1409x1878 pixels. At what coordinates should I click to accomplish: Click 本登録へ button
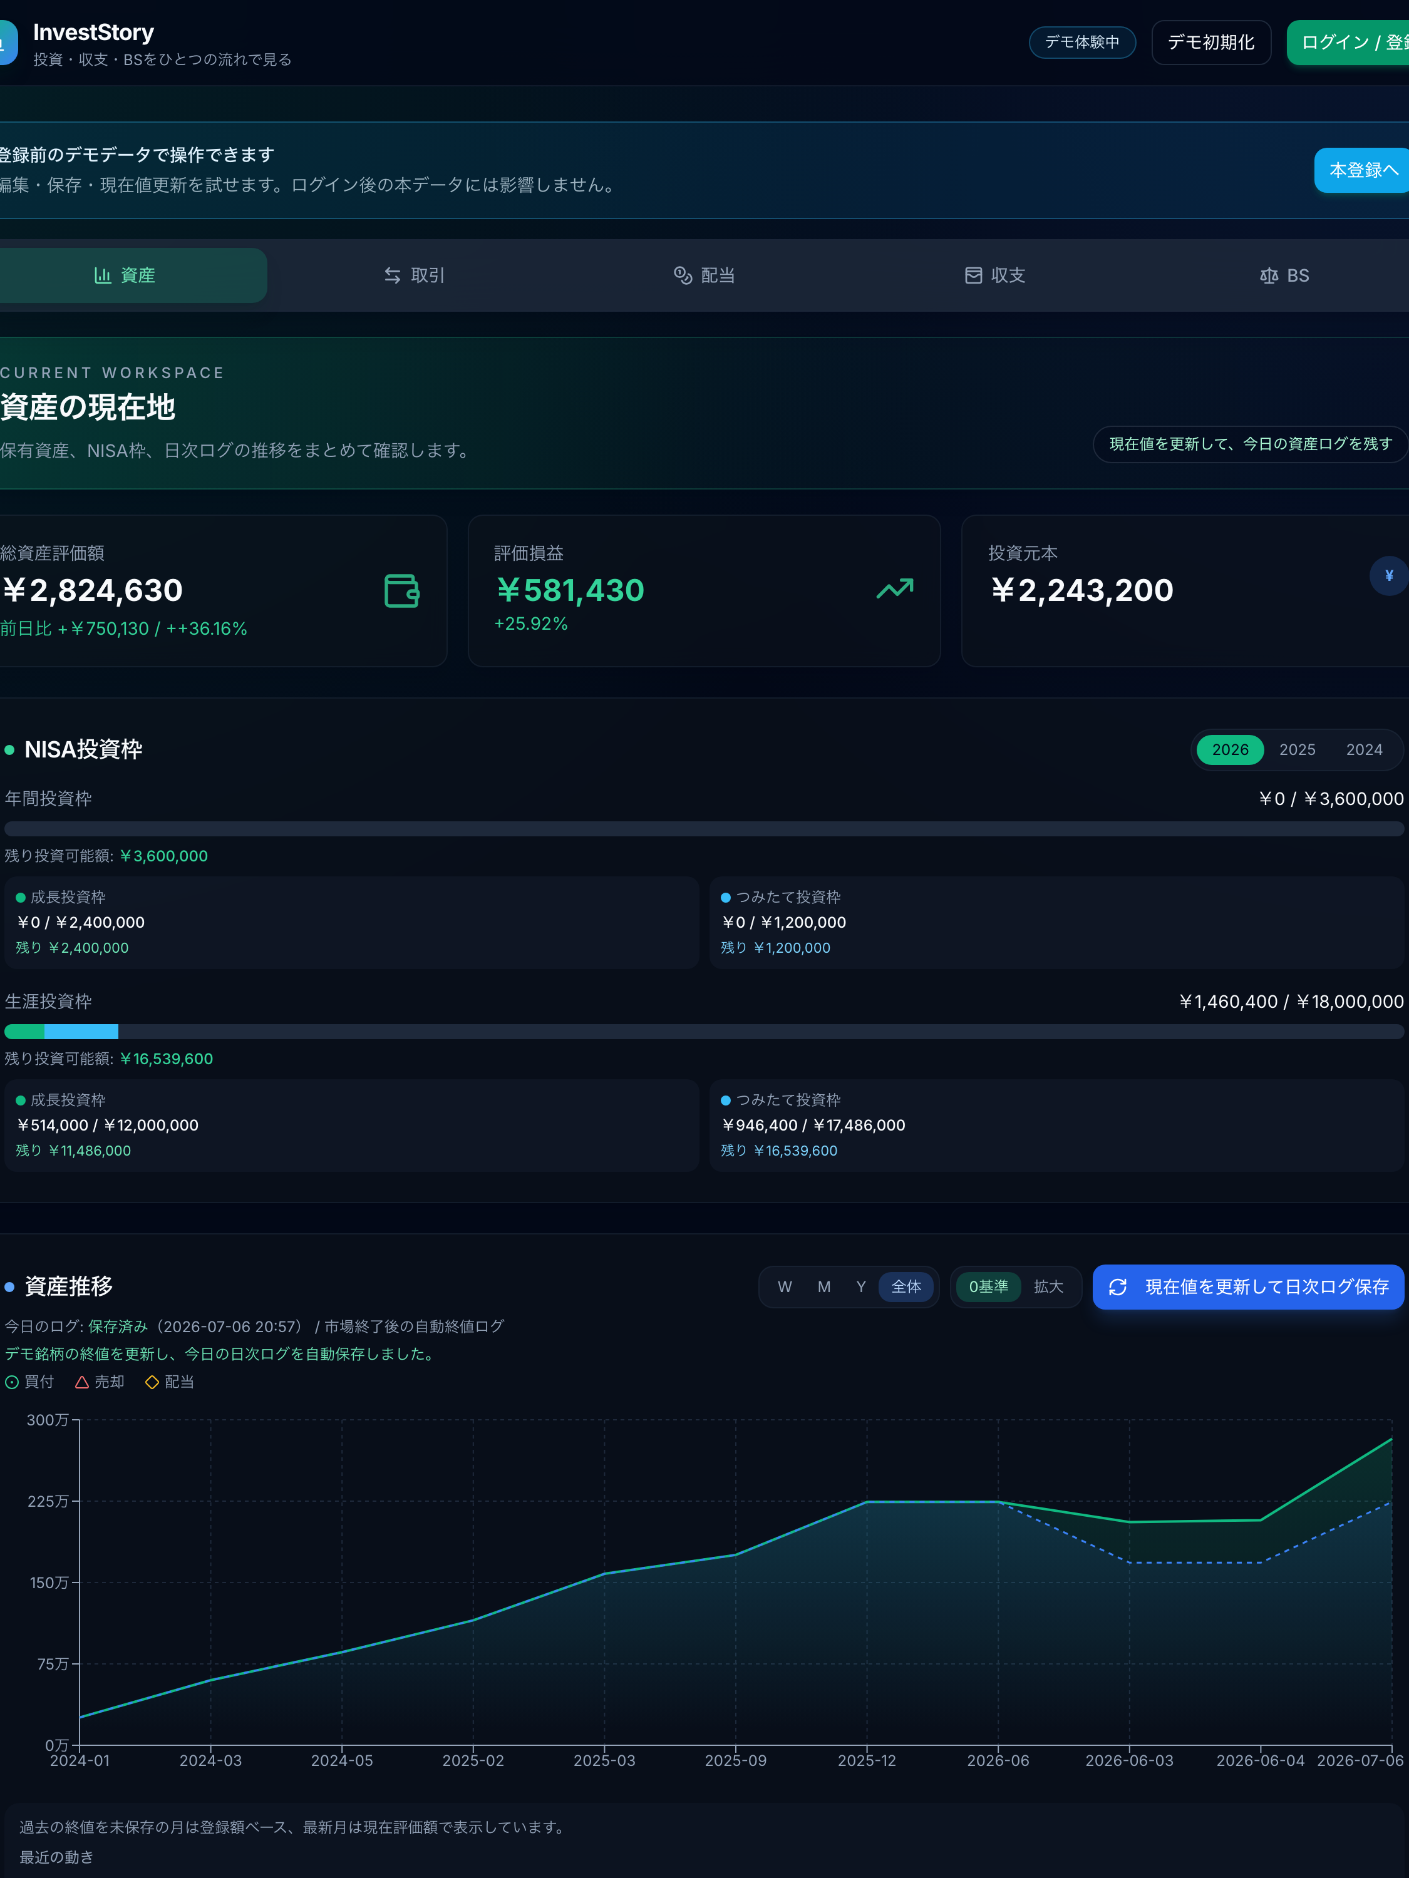[1362, 171]
